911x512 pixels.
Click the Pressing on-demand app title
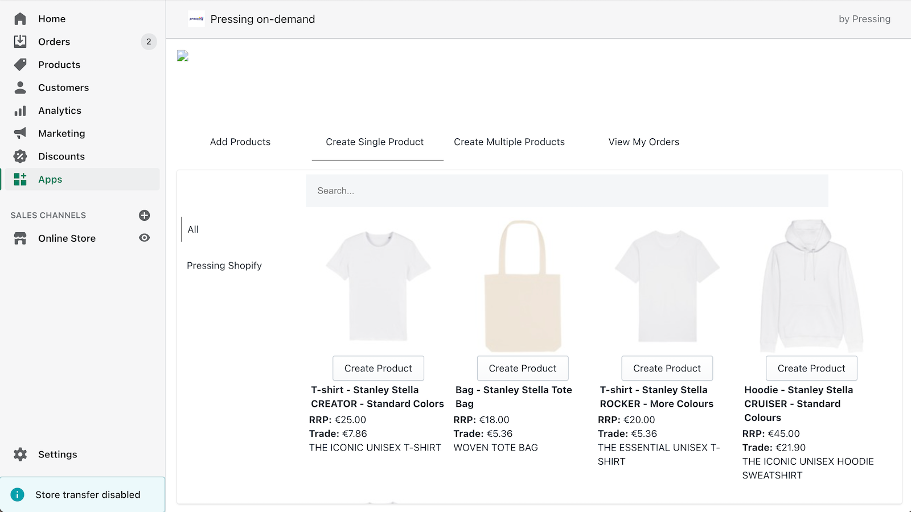pyautogui.click(x=262, y=19)
